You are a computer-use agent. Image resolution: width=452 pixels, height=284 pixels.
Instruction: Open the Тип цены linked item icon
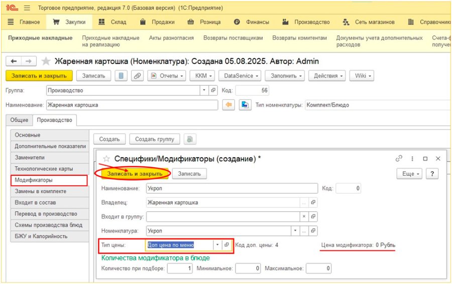tap(227, 245)
